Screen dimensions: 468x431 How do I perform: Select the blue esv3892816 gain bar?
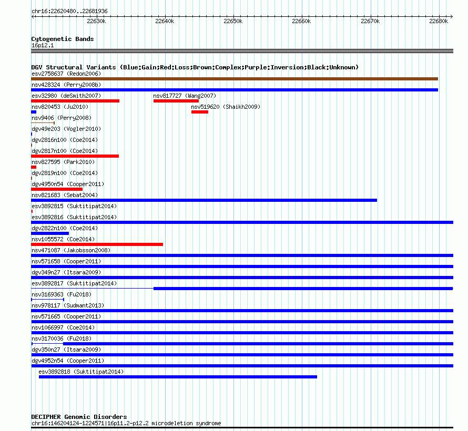[242, 222]
